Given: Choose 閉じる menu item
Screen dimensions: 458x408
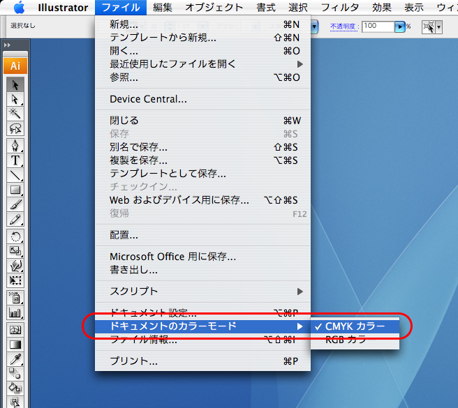Looking at the screenshot, I should coord(202,121).
